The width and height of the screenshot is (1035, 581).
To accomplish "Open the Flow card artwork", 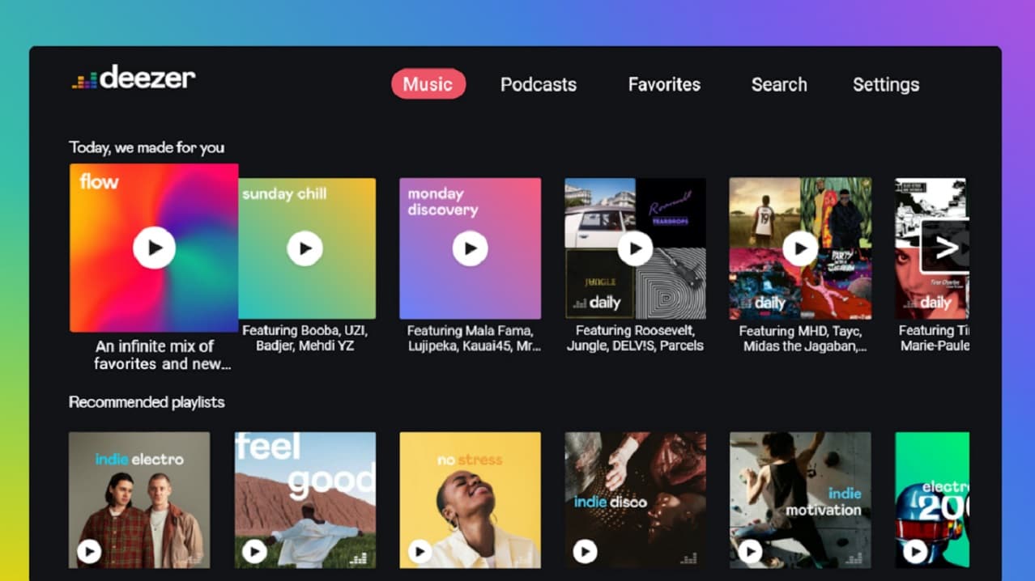I will pyautogui.click(x=154, y=248).
